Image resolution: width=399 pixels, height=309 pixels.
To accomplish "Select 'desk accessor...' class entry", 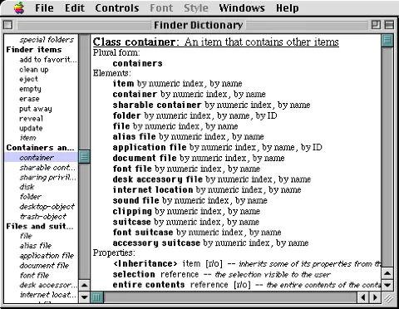I will click(48, 285).
